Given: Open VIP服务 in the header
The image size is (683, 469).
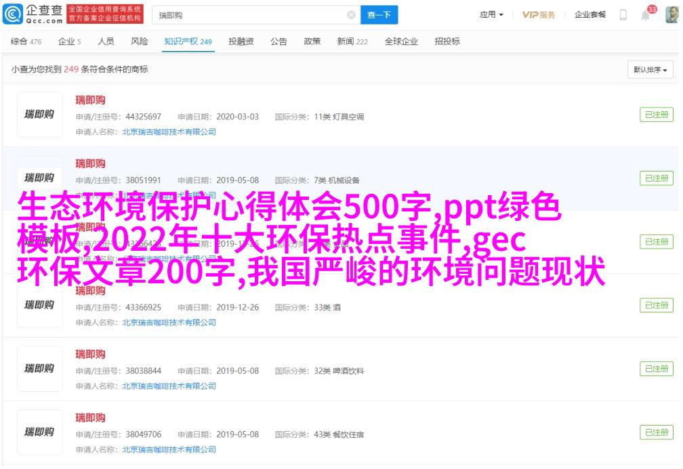Looking at the screenshot, I should coord(539,15).
